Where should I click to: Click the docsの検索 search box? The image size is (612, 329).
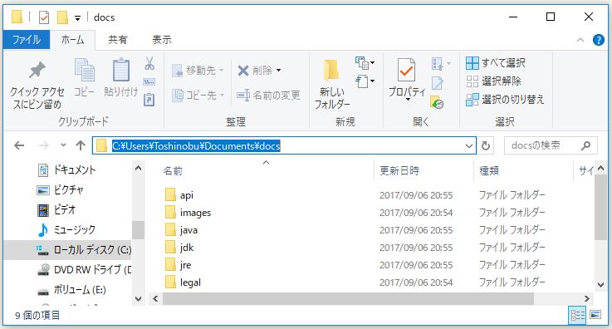(x=551, y=145)
